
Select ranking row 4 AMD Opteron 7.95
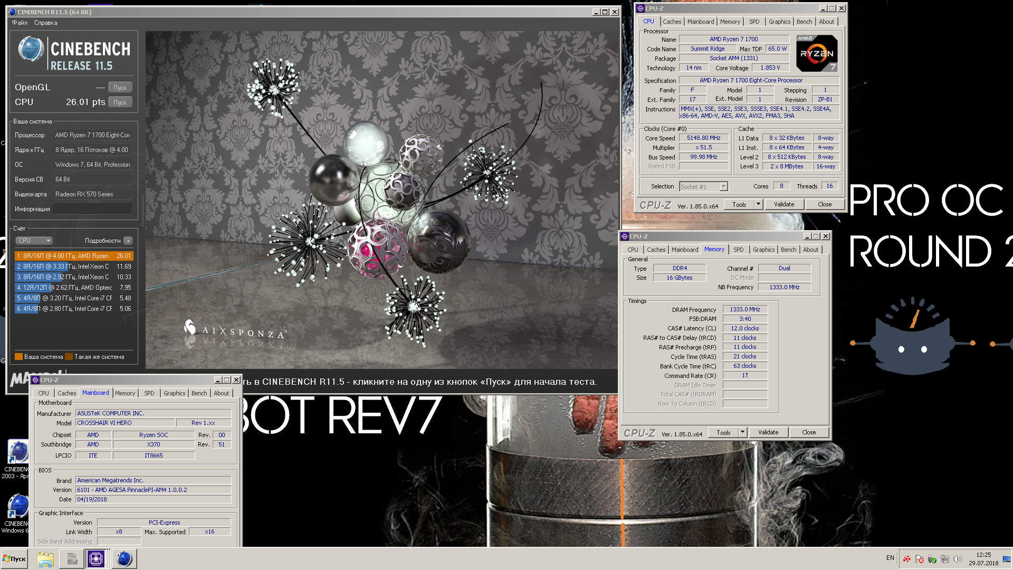[x=74, y=288]
